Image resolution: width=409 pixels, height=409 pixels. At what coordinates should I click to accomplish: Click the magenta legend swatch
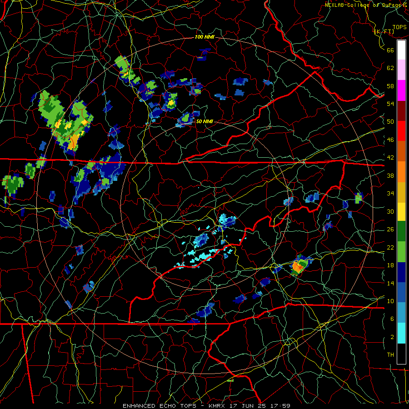pyautogui.click(x=401, y=90)
